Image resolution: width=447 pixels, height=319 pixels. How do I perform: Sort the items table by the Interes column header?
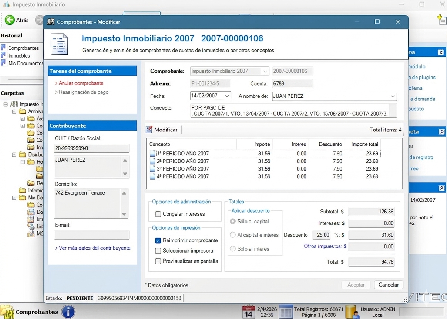pyautogui.click(x=290, y=144)
